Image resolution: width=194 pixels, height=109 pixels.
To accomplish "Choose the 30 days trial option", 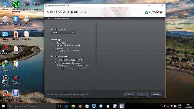I will click(55, 60).
